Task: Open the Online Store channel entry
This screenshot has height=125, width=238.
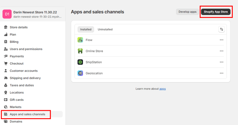Action: (150, 51)
